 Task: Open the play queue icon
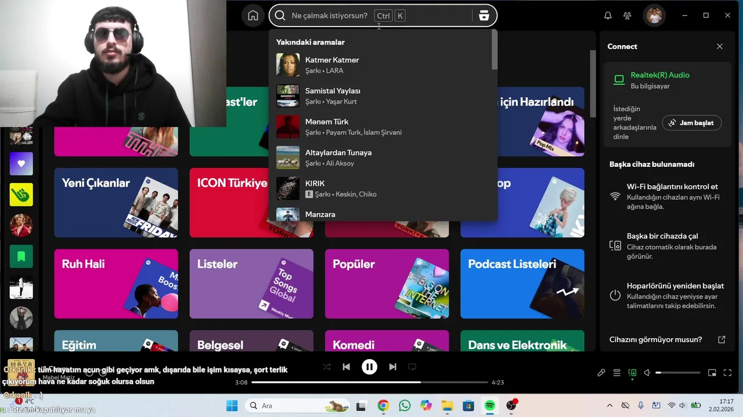coord(617,373)
